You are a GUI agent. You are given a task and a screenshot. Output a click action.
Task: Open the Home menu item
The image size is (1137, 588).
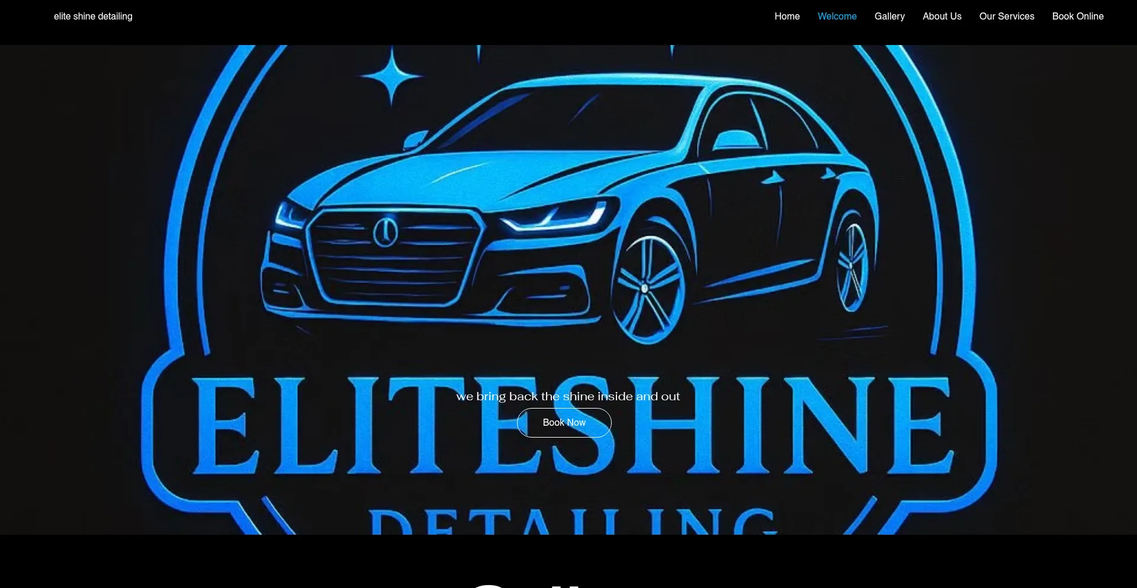[x=787, y=17]
